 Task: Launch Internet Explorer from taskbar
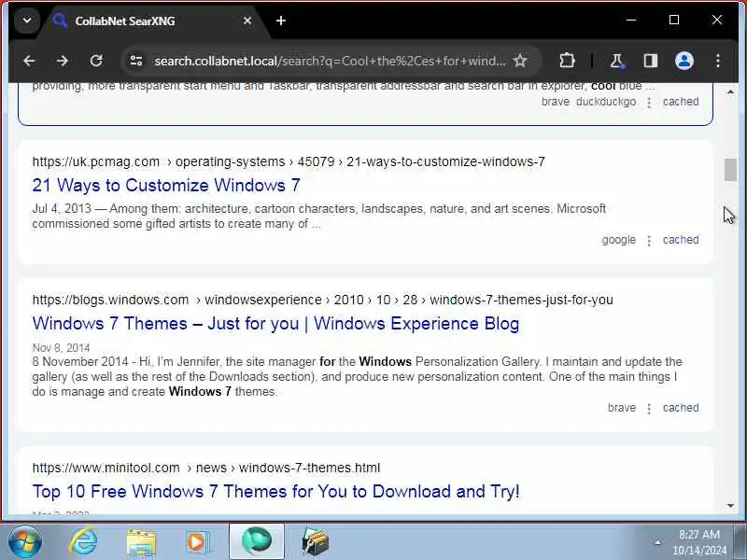tap(83, 541)
